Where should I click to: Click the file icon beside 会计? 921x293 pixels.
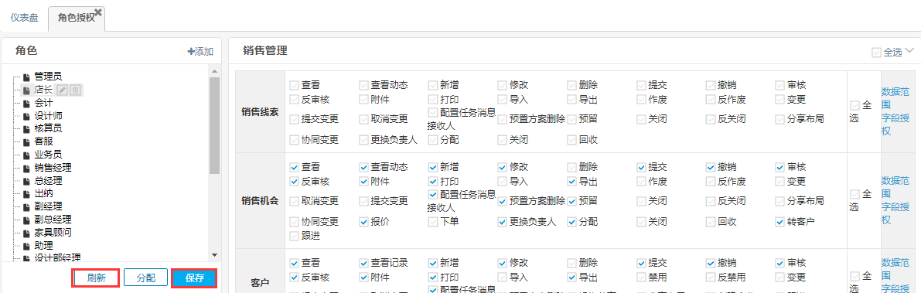pos(26,103)
